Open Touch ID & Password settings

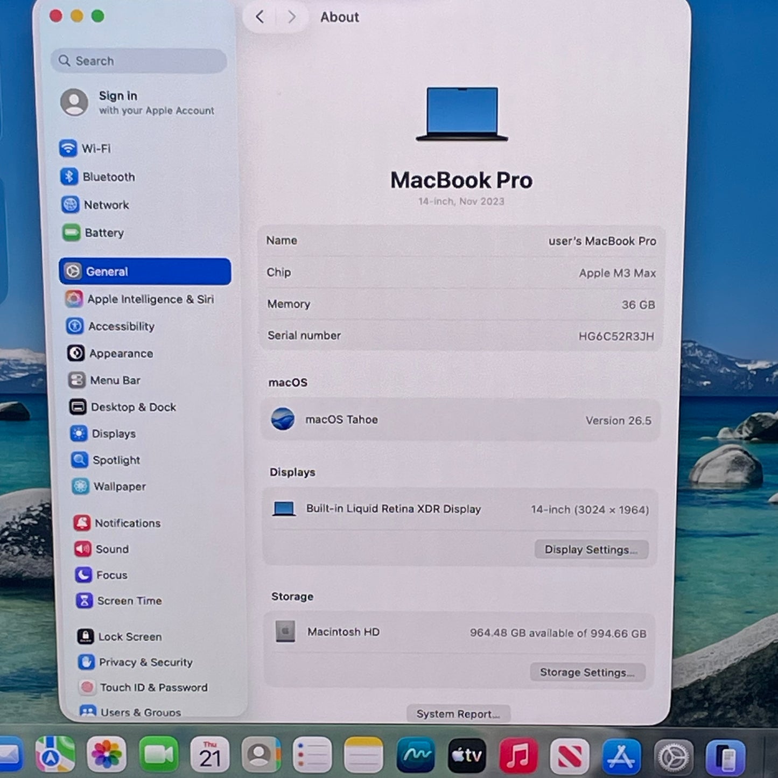pyautogui.click(x=143, y=688)
